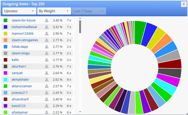Open kafio account link
Image resolution: width=188 pixels, height=115 pixels.
(15, 60)
